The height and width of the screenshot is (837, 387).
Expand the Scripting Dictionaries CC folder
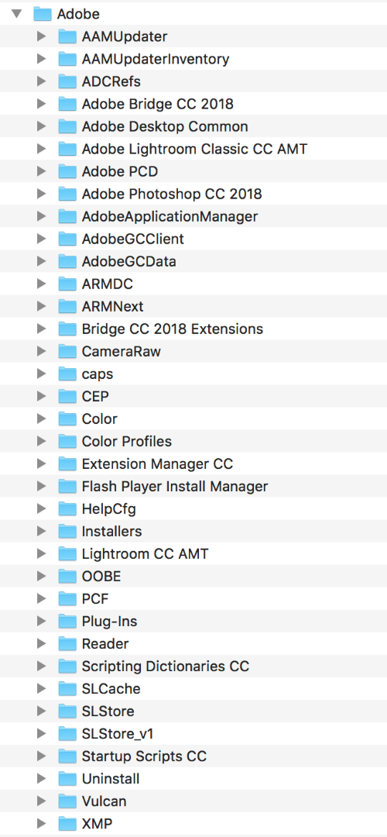coord(41,666)
